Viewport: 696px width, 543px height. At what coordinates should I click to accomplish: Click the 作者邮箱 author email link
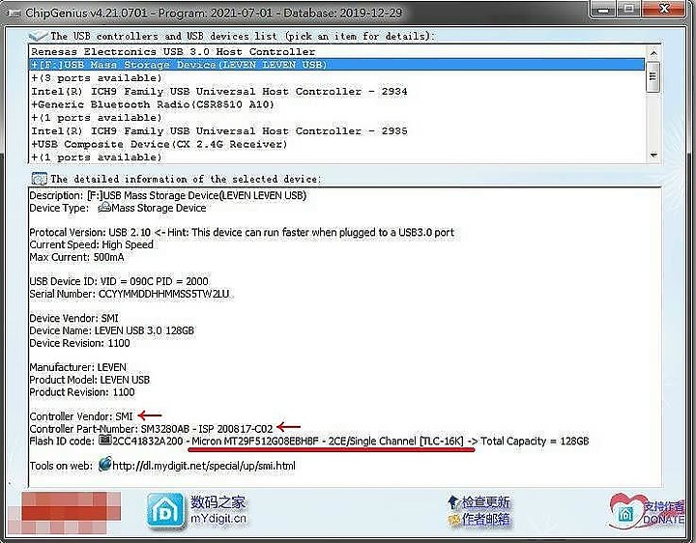[x=485, y=520]
